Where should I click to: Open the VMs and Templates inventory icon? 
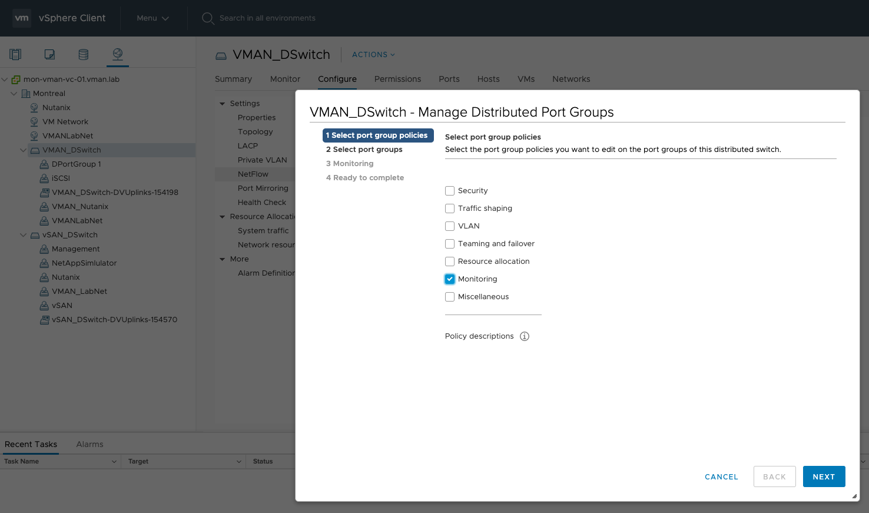[49, 55]
